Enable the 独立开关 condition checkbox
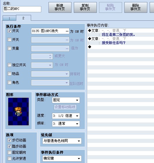The width and height of the screenshot is (154, 163). point(9,65)
